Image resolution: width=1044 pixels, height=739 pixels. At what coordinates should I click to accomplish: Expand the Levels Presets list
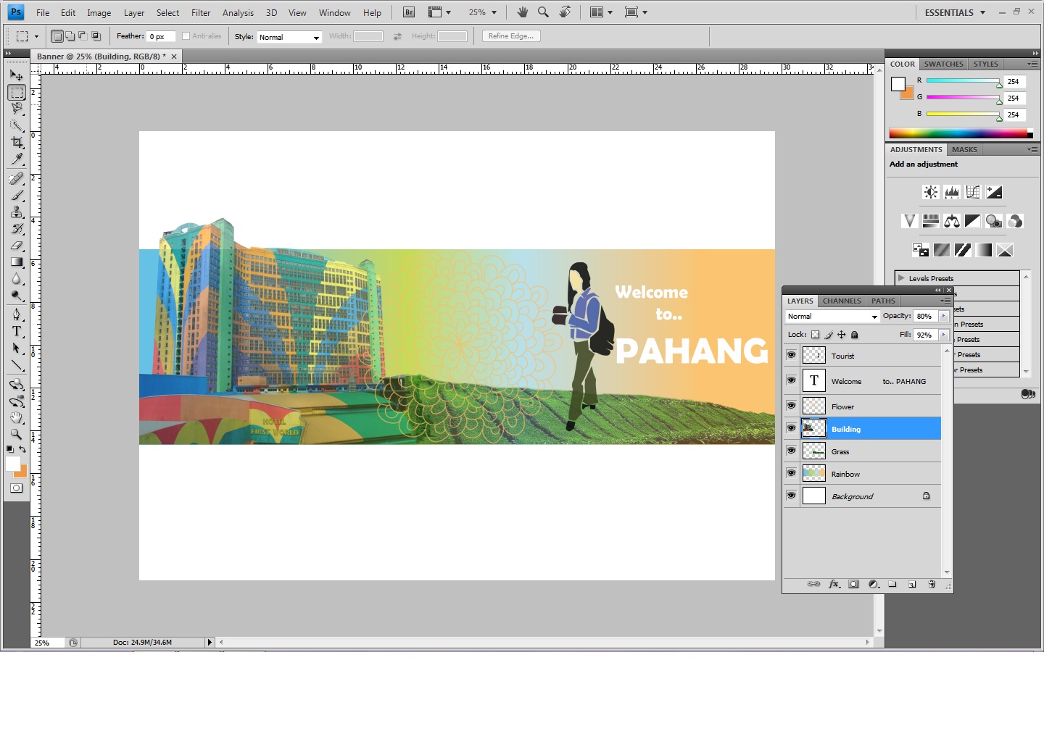[x=901, y=278]
